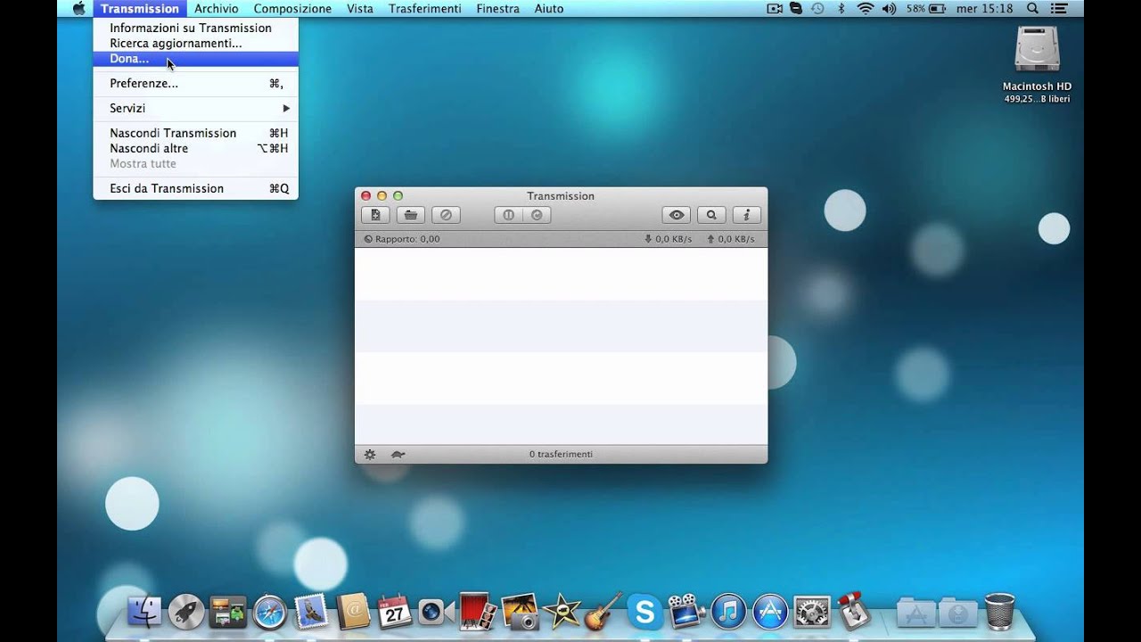Click the screen recording camera menu bar icon

coord(775,8)
